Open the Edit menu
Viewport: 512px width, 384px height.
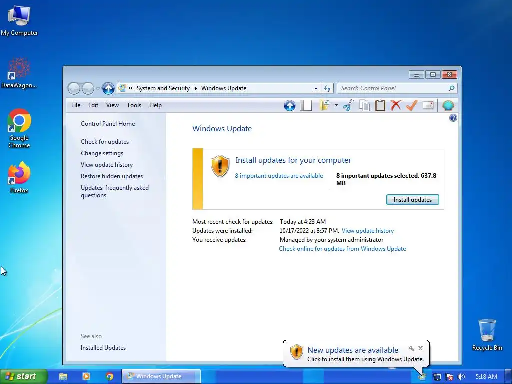(93, 105)
